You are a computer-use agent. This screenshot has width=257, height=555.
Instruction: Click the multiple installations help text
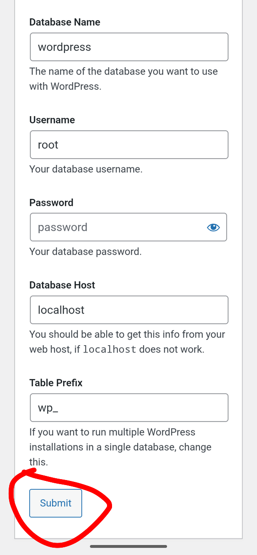[x=120, y=447]
